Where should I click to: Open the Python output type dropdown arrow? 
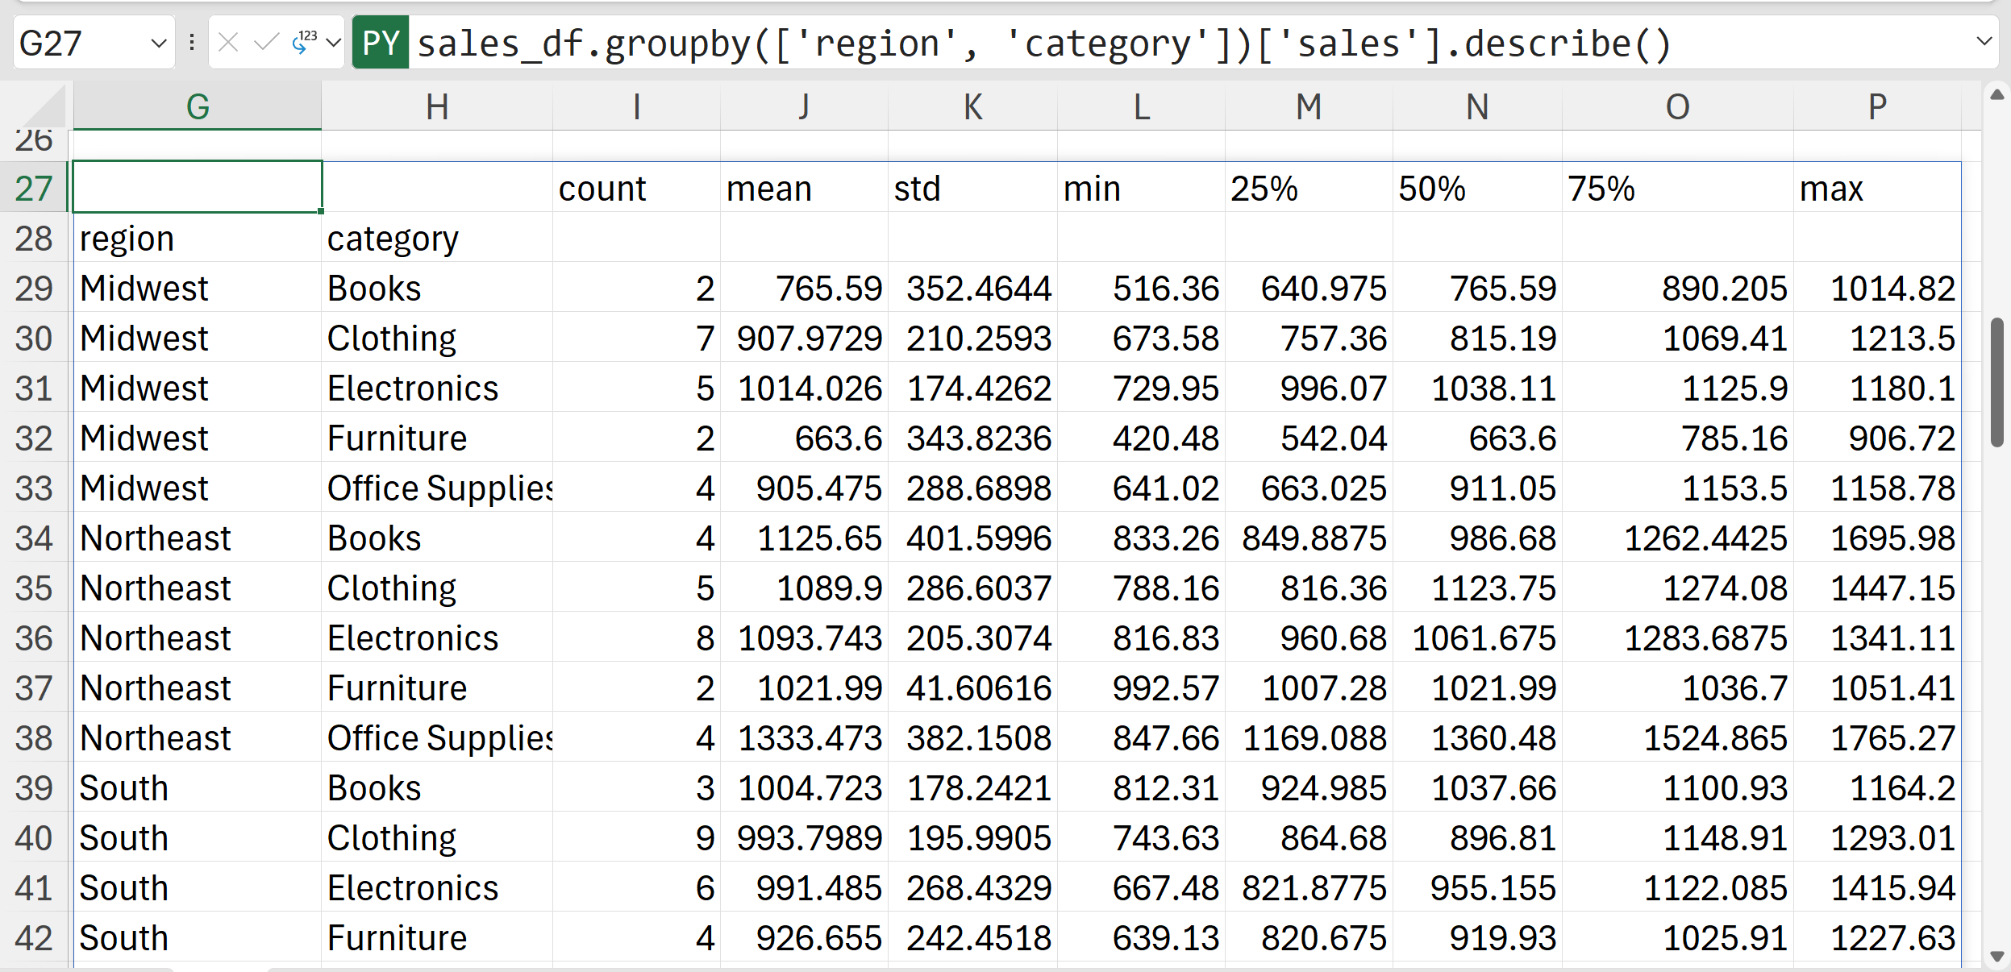coord(334,42)
